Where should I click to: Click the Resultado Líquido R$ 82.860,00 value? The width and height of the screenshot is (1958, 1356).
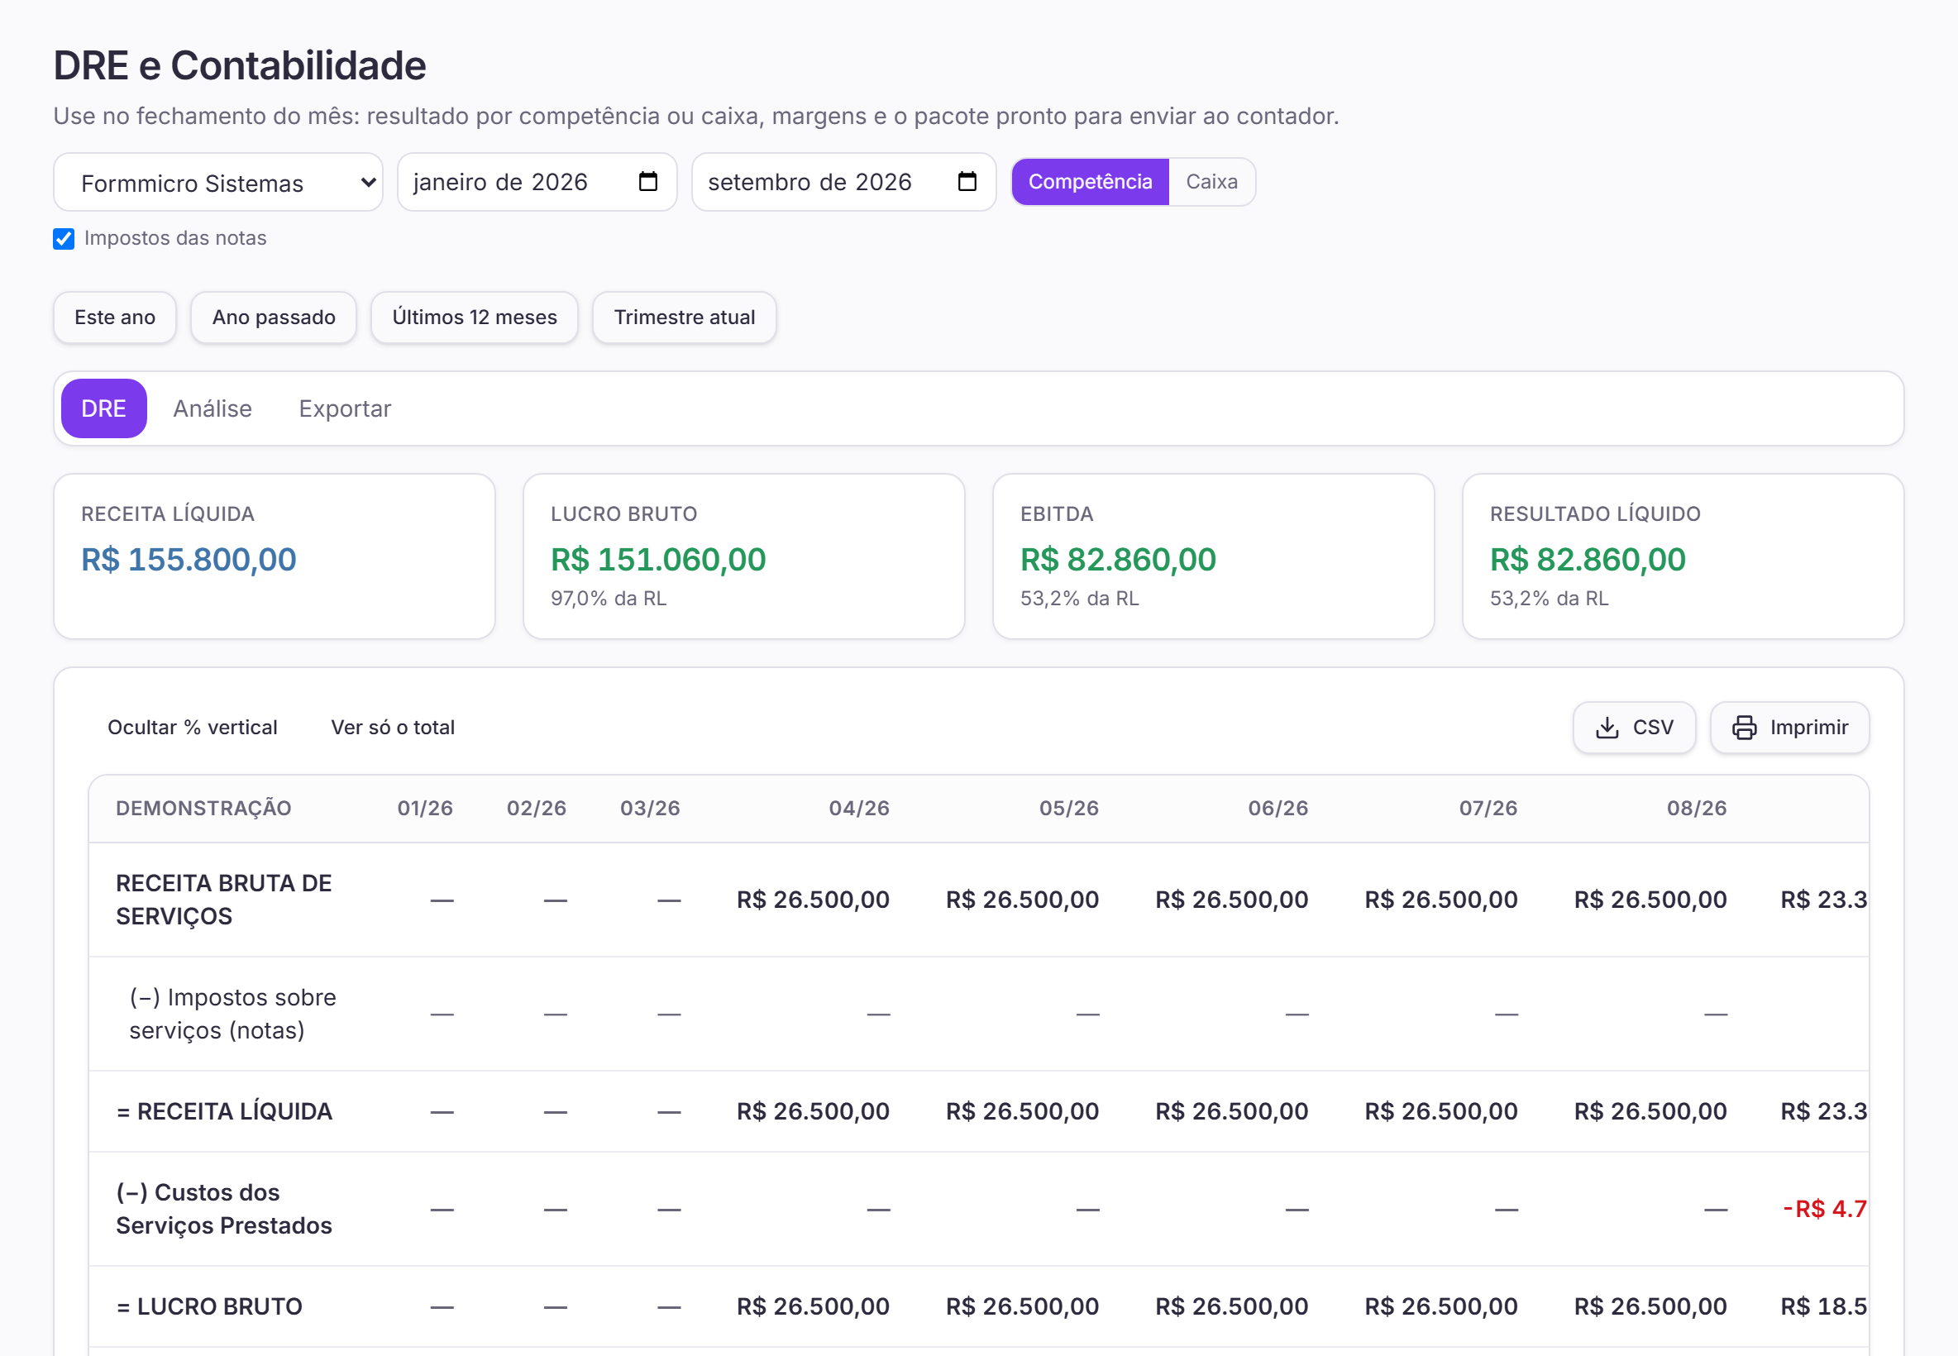point(1588,559)
